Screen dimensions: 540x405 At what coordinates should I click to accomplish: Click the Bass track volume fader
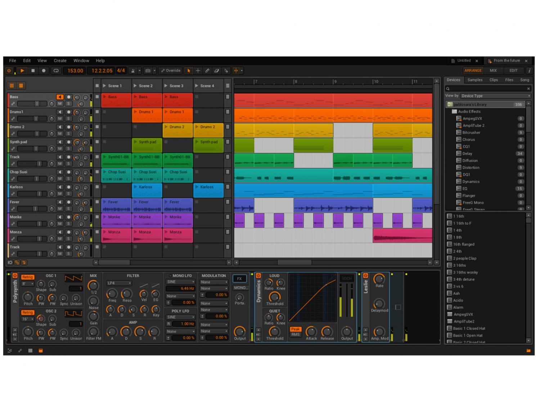click(x=32, y=104)
